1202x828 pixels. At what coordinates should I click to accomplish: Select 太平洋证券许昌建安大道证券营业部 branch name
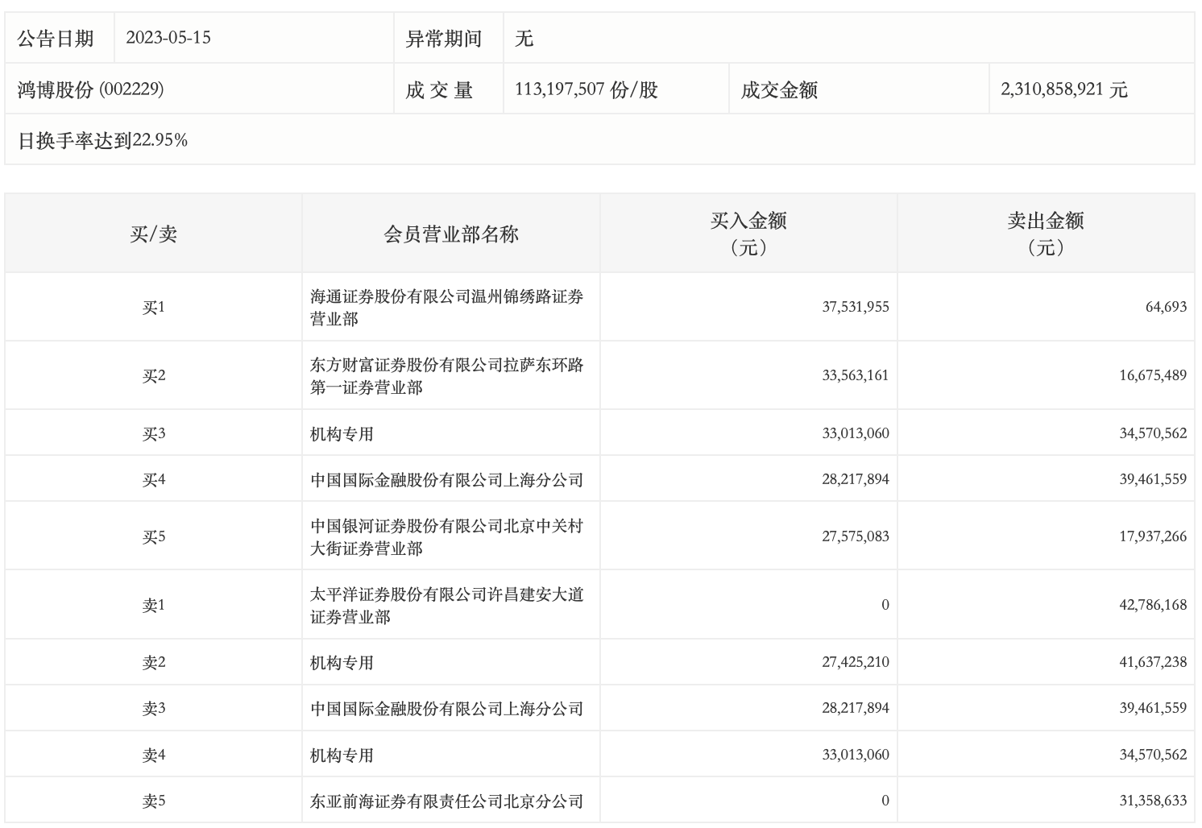pyautogui.click(x=446, y=605)
